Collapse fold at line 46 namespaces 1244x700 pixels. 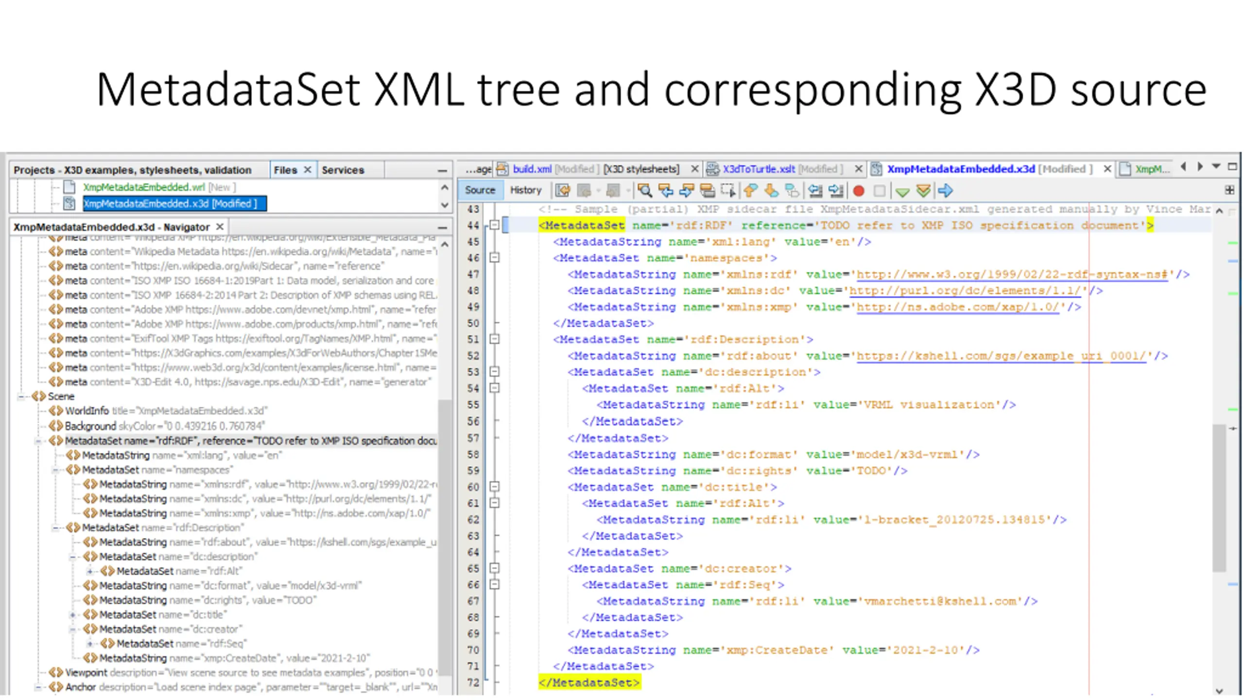coord(494,258)
